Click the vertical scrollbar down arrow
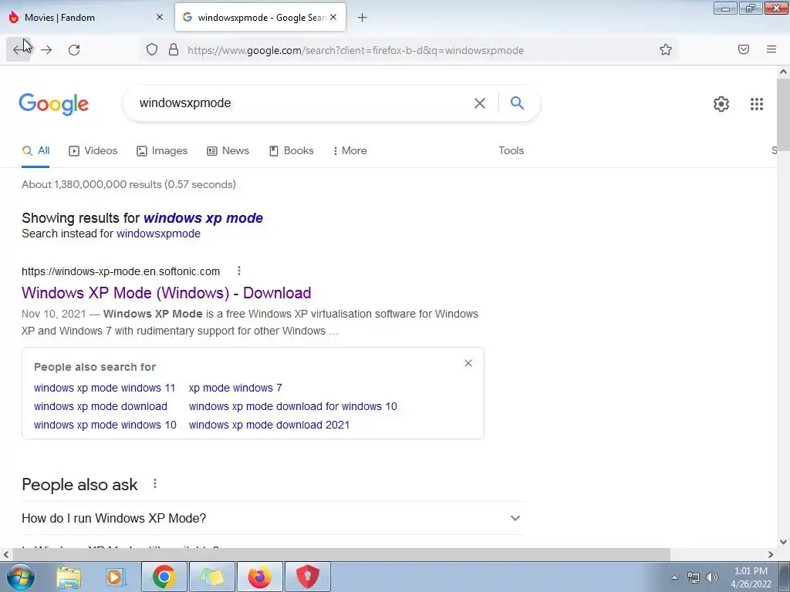Image resolution: width=790 pixels, height=592 pixels. point(783,542)
